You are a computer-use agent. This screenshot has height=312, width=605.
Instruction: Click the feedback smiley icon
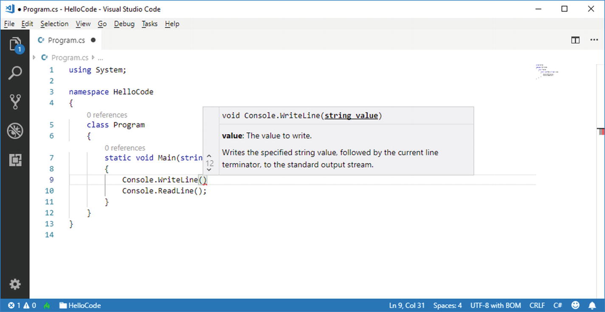point(575,305)
